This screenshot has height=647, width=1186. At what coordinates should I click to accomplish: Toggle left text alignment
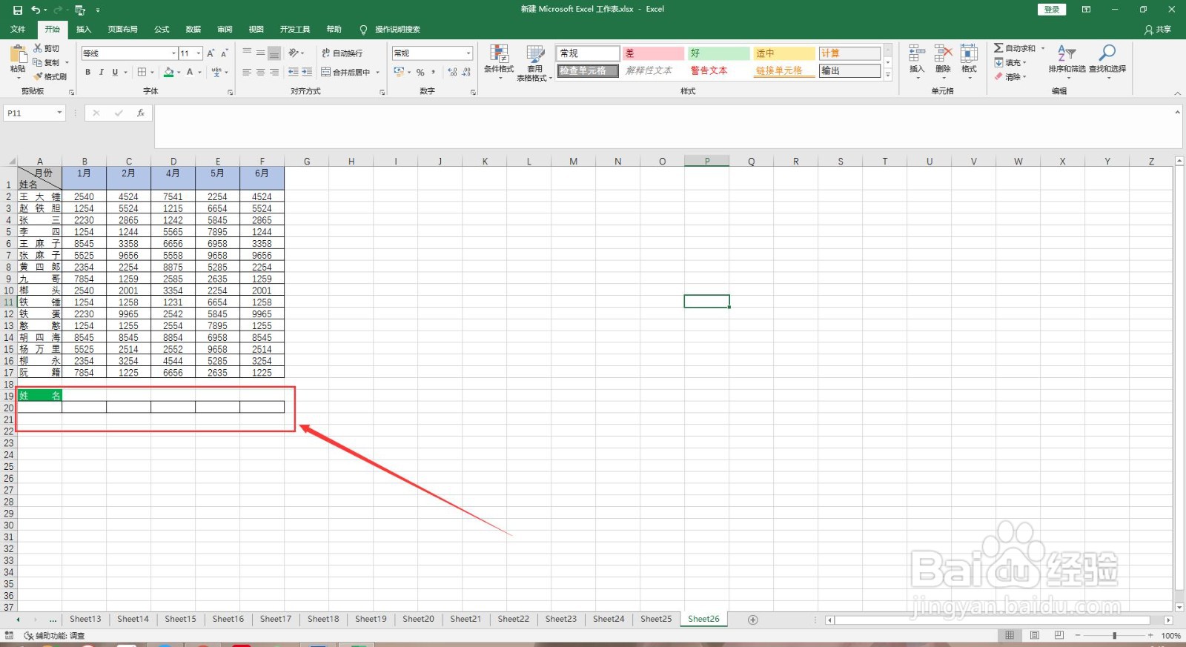[x=247, y=72]
